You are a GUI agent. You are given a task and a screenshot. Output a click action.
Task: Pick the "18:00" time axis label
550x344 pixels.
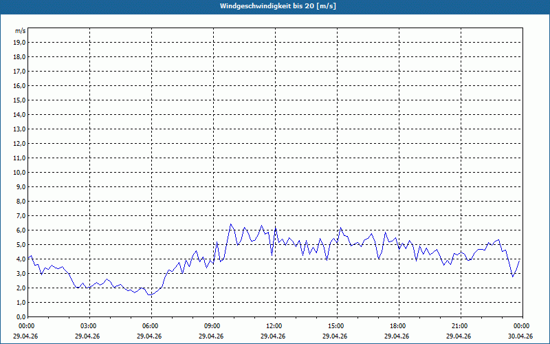click(399, 326)
